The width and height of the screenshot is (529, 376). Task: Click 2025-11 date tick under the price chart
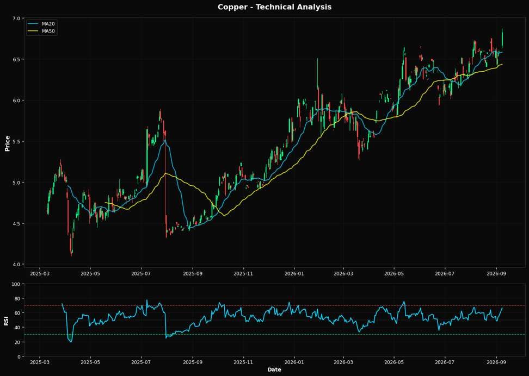(x=243, y=274)
